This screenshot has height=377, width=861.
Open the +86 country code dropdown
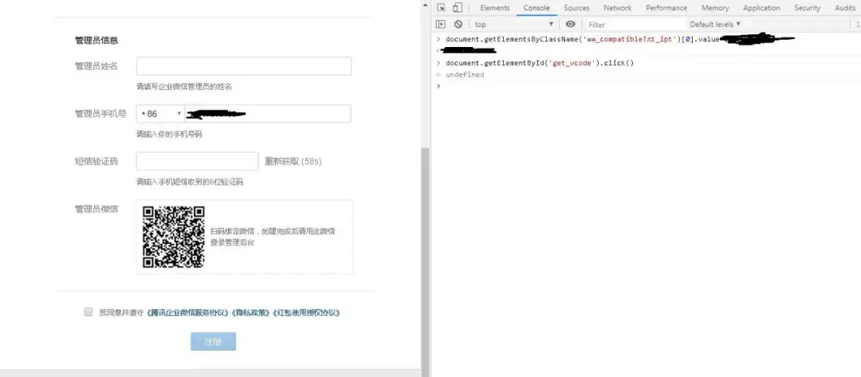[161, 114]
